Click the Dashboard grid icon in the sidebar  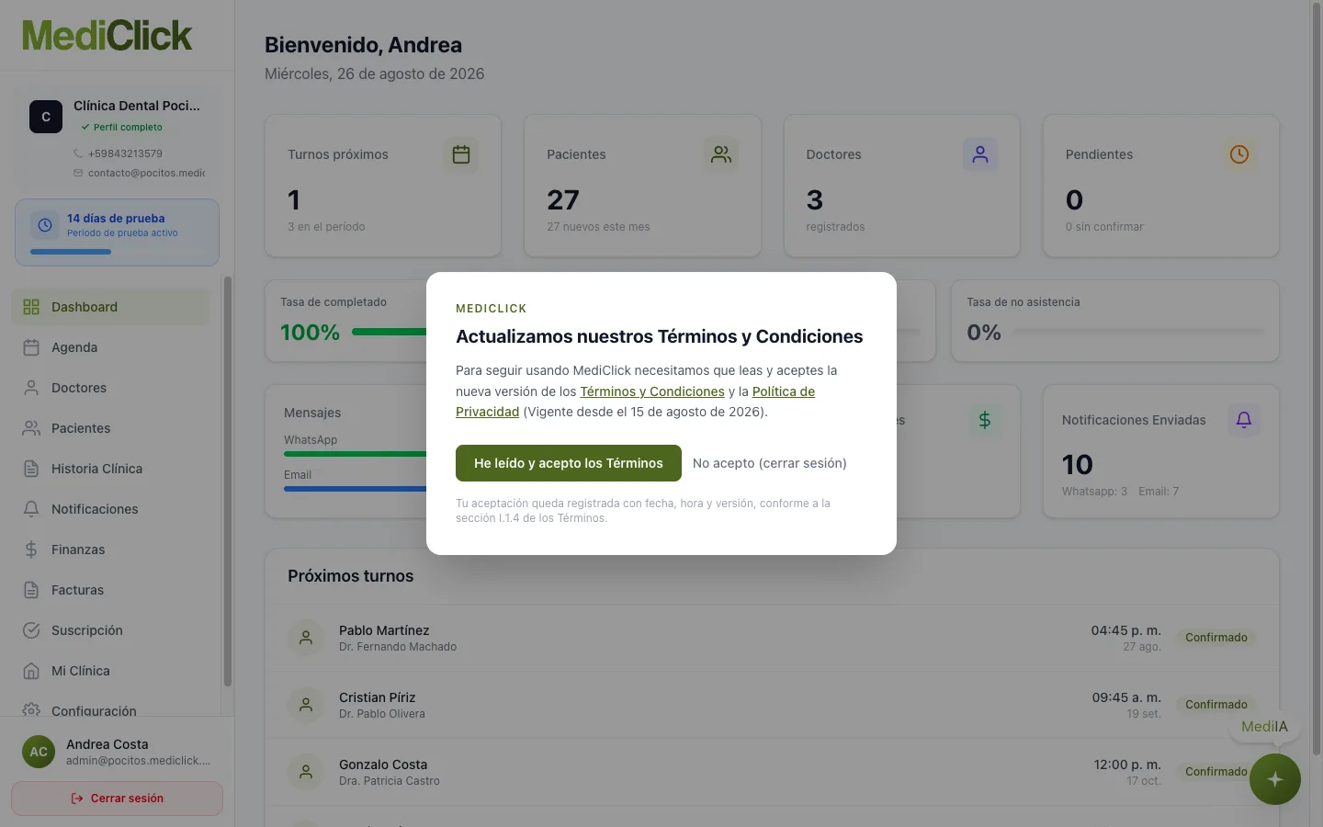tap(31, 307)
